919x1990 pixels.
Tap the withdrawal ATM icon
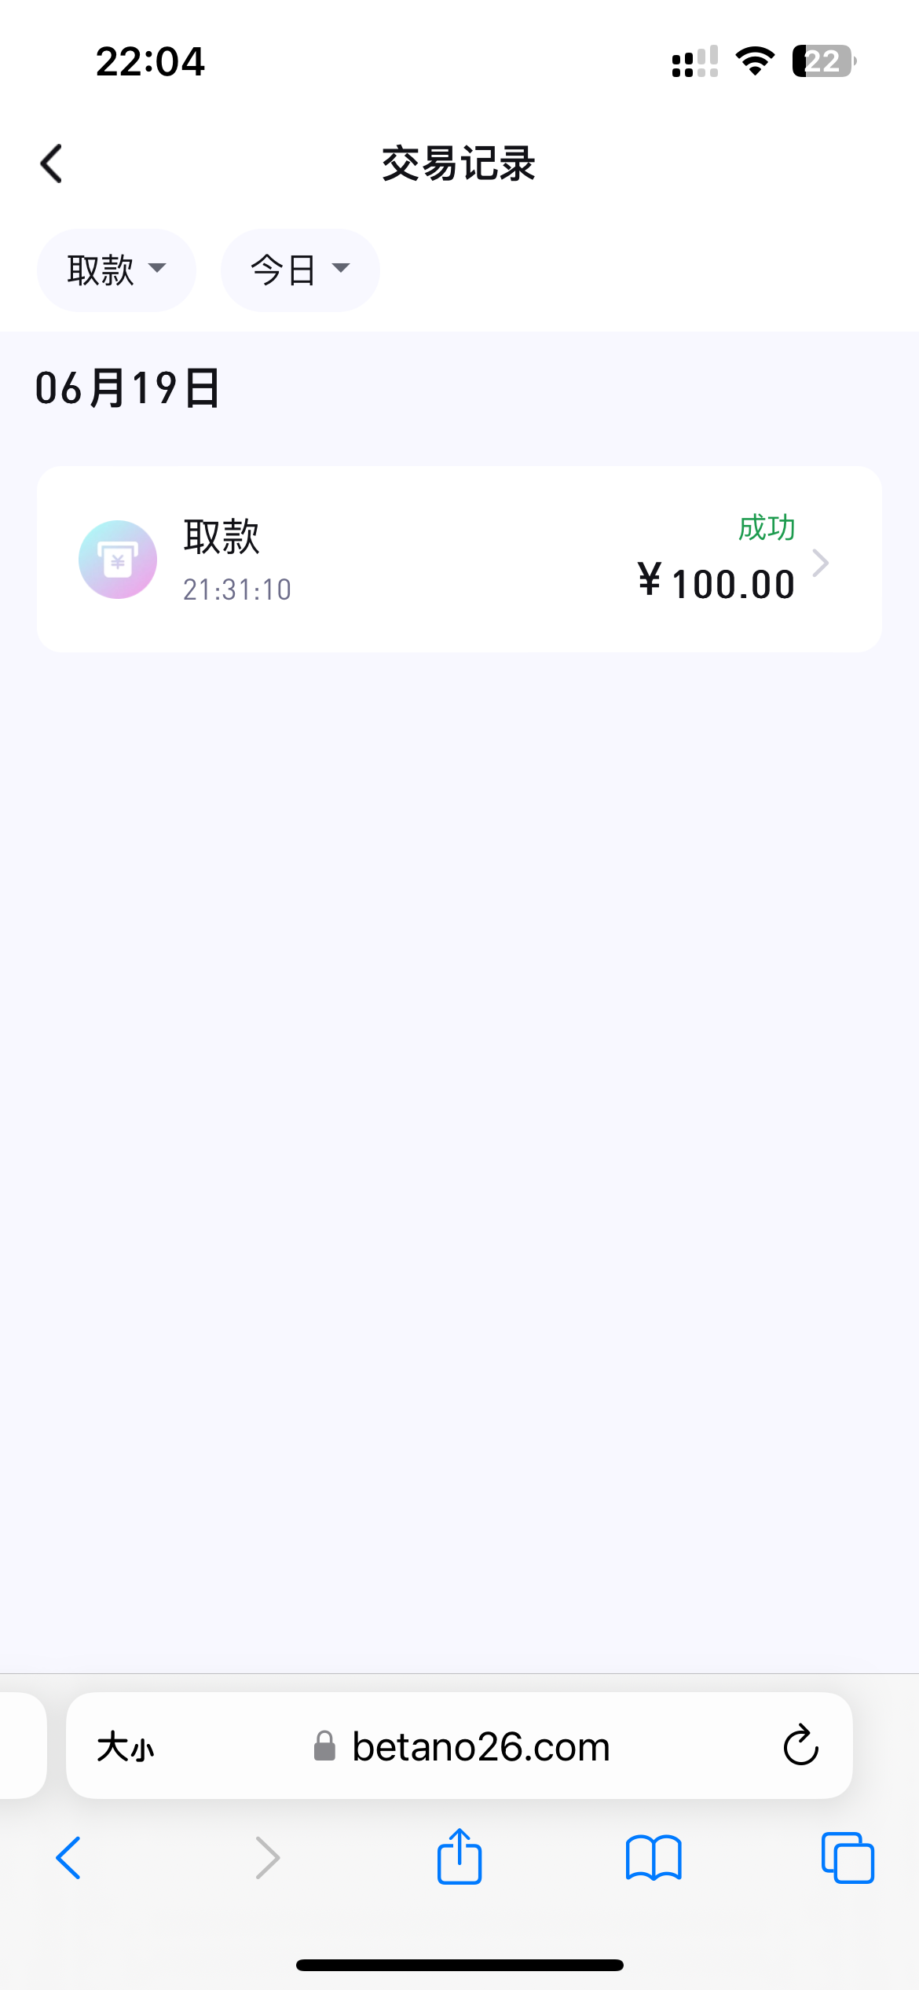pyautogui.click(x=118, y=560)
